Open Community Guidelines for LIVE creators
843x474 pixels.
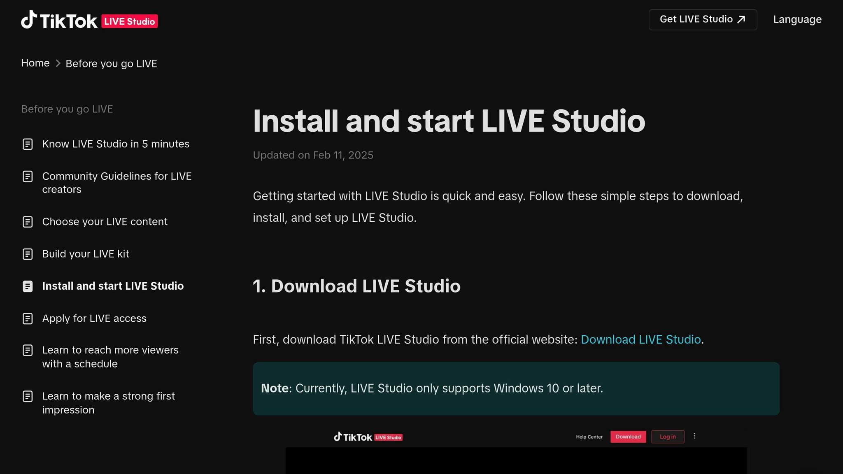tap(116, 182)
